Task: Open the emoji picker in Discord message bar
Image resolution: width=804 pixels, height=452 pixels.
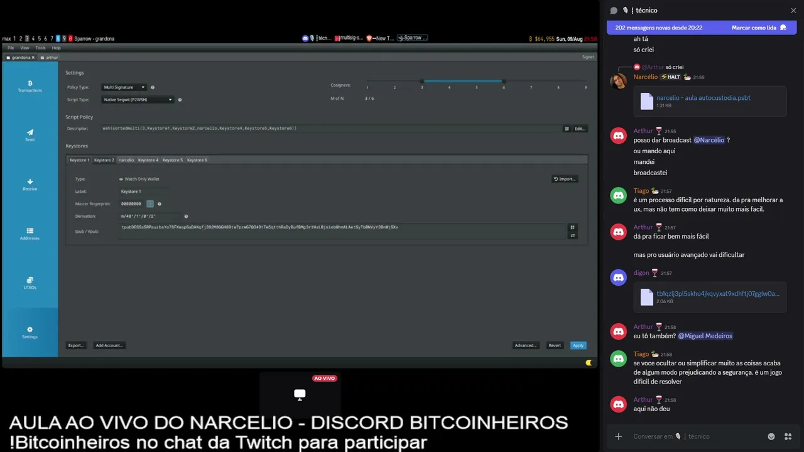Action: 771,436
